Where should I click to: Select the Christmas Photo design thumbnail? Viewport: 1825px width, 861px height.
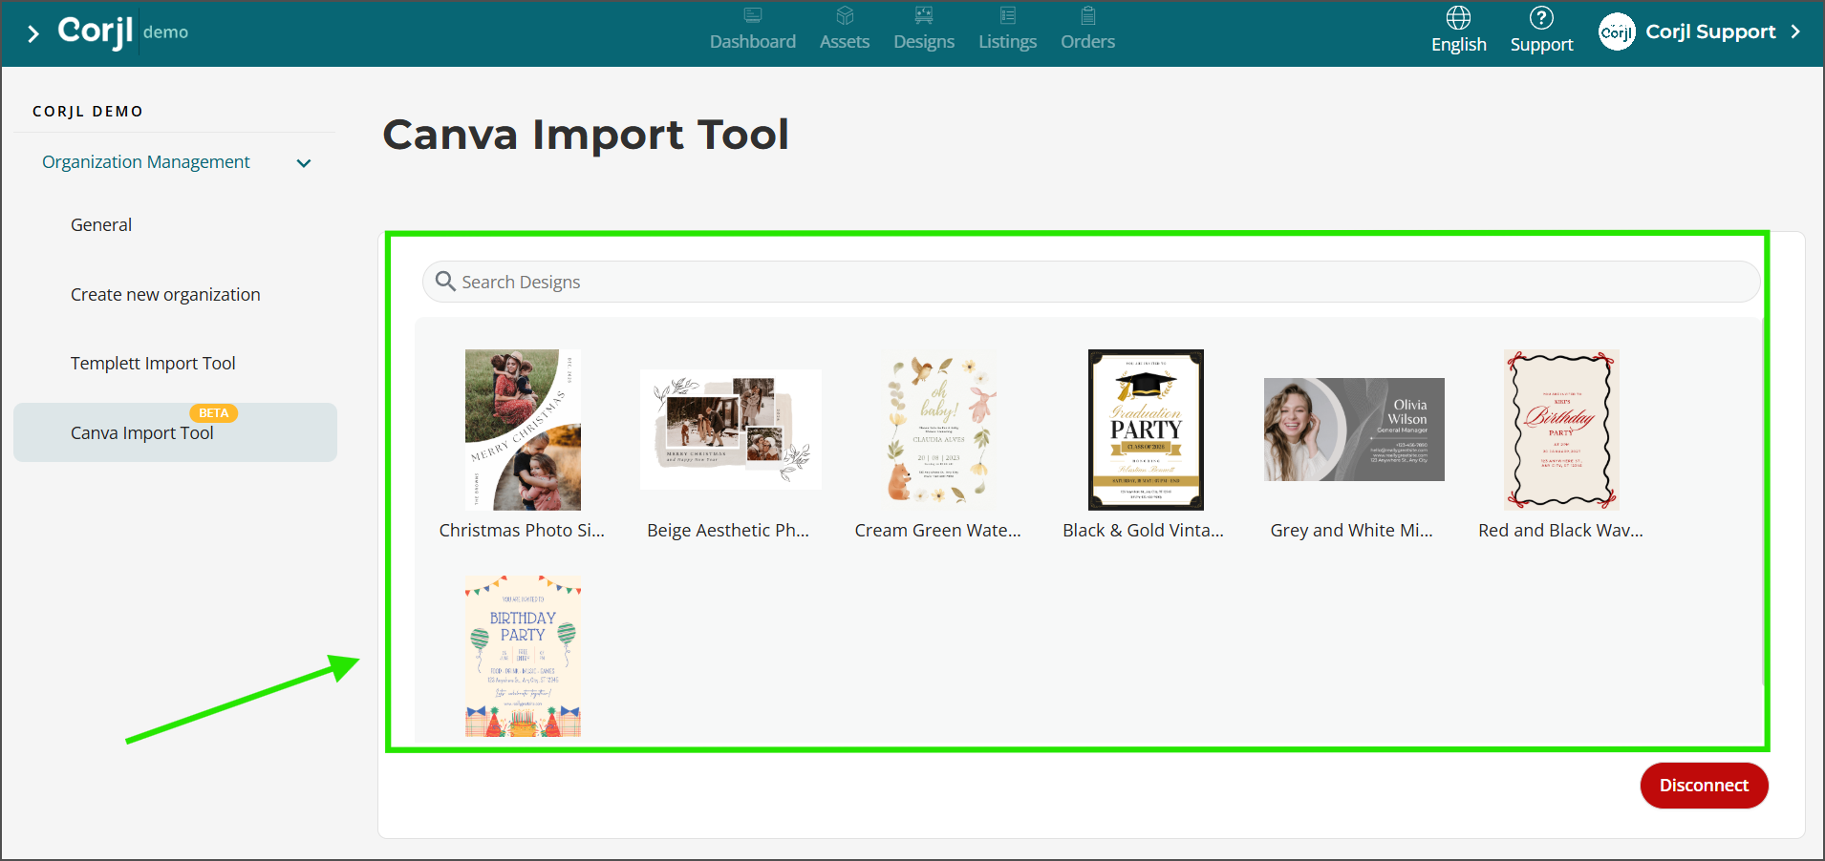click(x=523, y=430)
